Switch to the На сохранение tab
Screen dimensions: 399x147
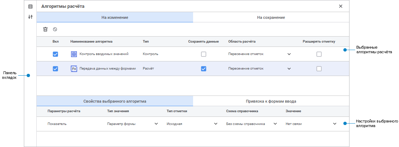(271, 17)
